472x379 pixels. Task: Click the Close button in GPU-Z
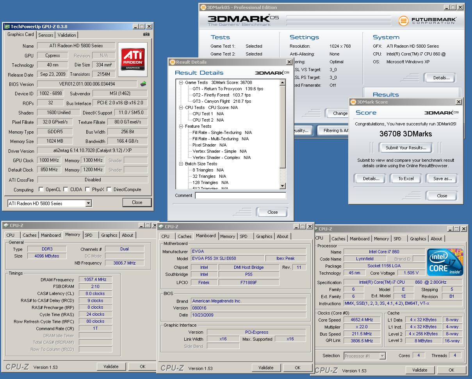137,202
